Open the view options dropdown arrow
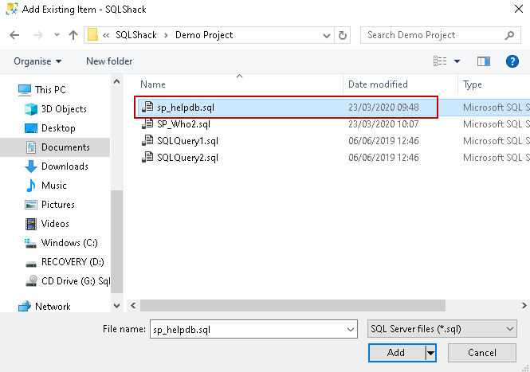 [457, 61]
